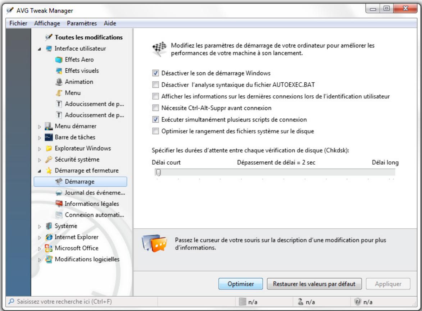Click the second Adoucissement de p... font icon
Image resolution: width=422 pixels, height=311 pixels.
(x=59, y=115)
